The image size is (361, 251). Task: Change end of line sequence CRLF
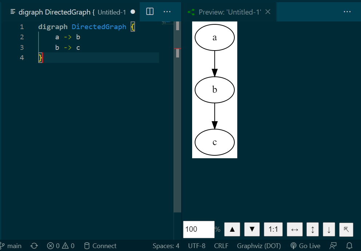221,246
